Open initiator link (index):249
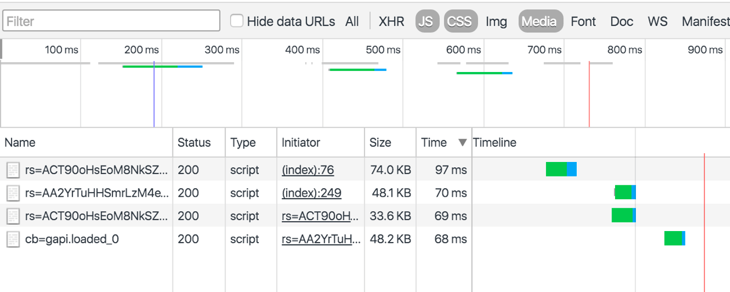This screenshot has height=292, width=730. pos(311,193)
